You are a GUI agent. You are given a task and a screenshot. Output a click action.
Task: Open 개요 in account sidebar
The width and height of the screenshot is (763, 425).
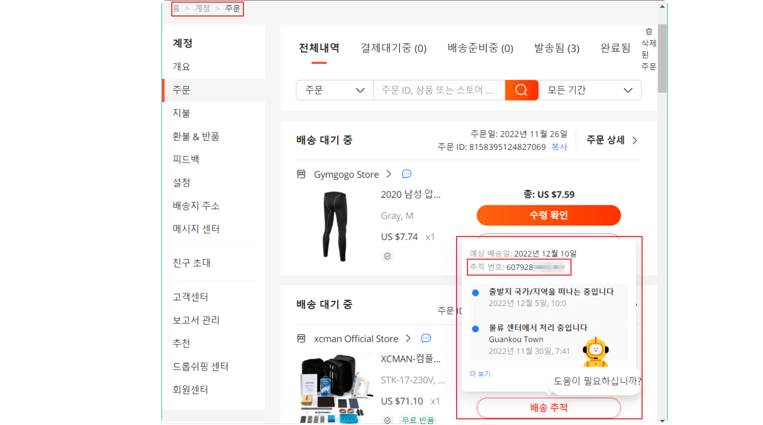181,67
